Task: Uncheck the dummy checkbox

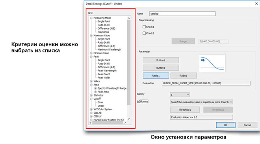Action: tap(138, 101)
